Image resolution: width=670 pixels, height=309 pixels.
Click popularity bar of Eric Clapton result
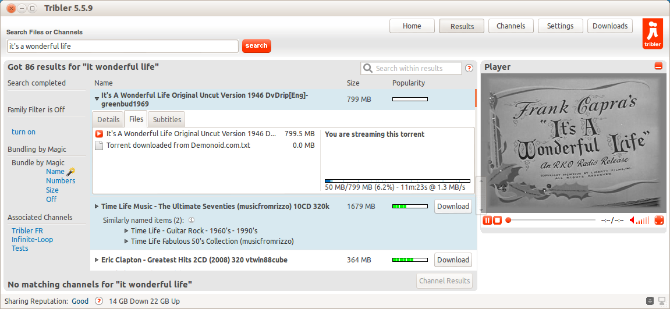(x=410, y=260)
